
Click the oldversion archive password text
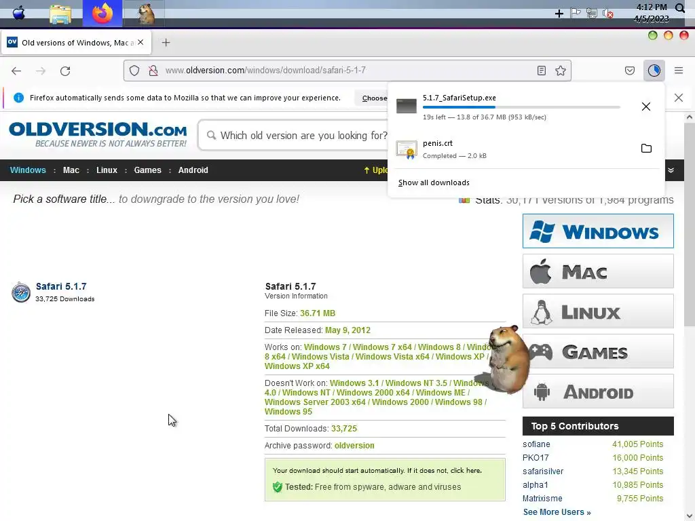pos(354,446)
